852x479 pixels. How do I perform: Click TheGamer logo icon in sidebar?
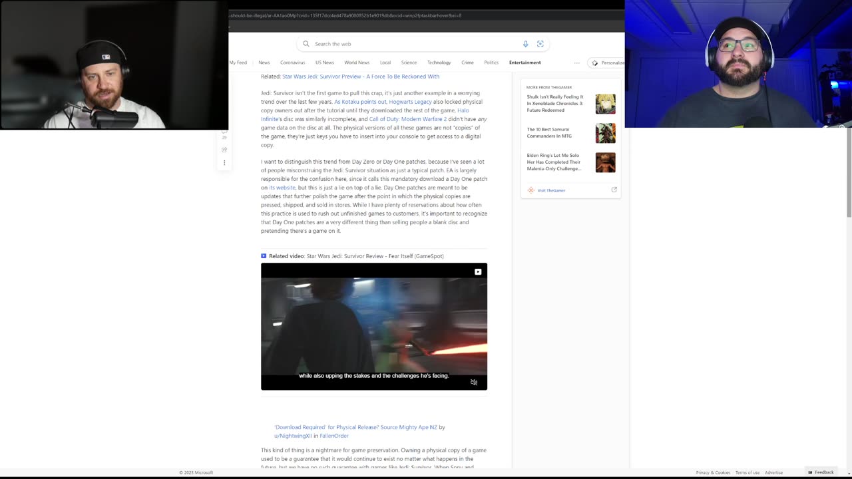click(531, 190)
